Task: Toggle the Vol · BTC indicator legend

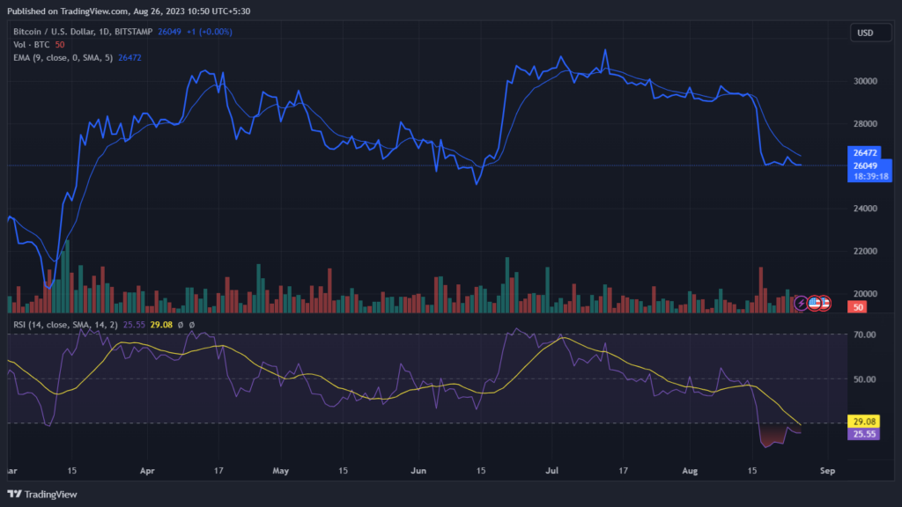Action: click(x=31, y=44)
